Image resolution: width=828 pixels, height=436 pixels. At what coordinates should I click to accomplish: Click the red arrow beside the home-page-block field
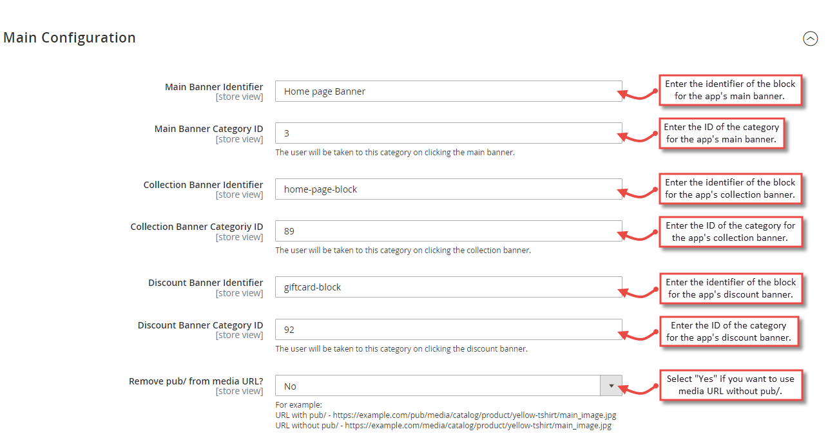pos(639,192)
